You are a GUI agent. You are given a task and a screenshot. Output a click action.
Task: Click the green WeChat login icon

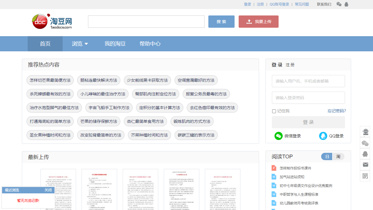[x=279, y=136]
